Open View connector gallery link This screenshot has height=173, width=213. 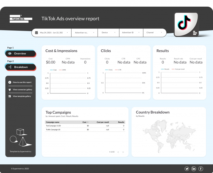point(22,90)
